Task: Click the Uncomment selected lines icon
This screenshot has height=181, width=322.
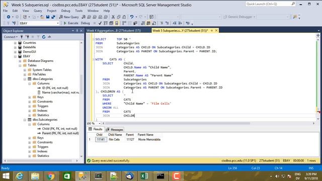Action: click(x=167, y=23)
